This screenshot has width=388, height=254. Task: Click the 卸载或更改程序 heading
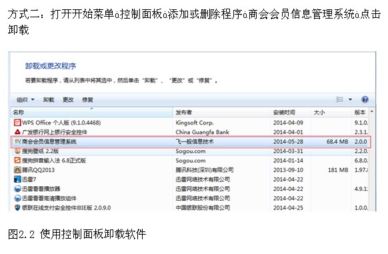tap(51, 66)
